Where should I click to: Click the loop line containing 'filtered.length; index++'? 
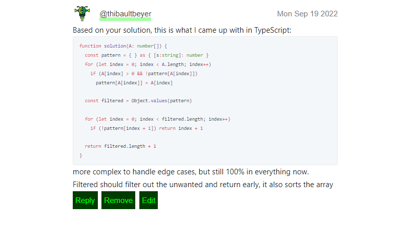click(157, 119)
